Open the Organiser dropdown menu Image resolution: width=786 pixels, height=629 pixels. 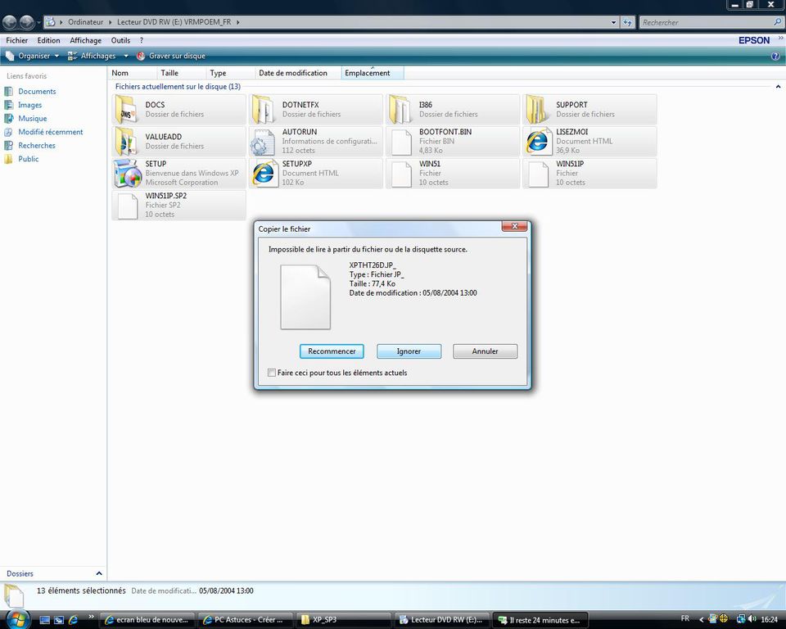pyautogui.click(x=33, y=56)
